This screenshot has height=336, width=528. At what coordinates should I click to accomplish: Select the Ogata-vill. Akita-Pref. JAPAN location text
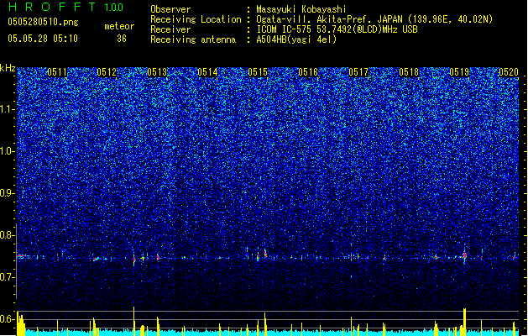[x=374, y=19]
